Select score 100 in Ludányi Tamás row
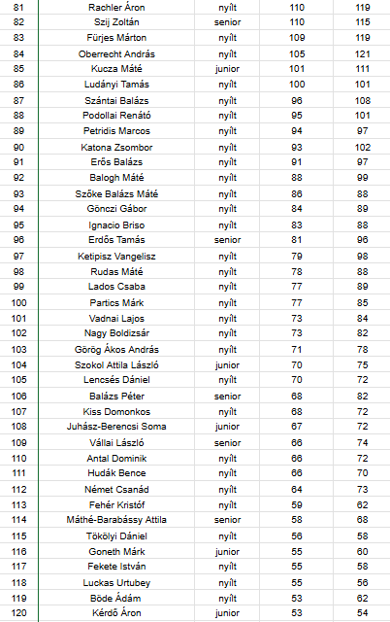The height and width of the screenshot is (622, 390). click(x=297, y=85)
